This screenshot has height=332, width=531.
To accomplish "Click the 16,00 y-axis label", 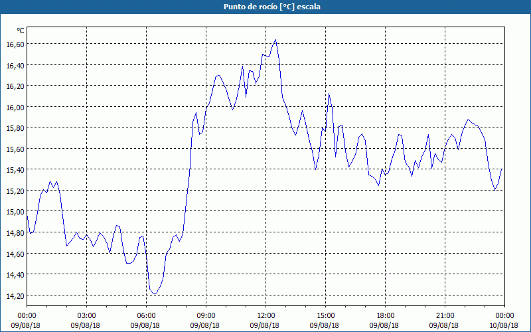I will [x=15, y=108].
